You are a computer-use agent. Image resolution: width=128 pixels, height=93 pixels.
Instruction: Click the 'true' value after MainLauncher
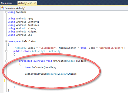coord(83,48)
